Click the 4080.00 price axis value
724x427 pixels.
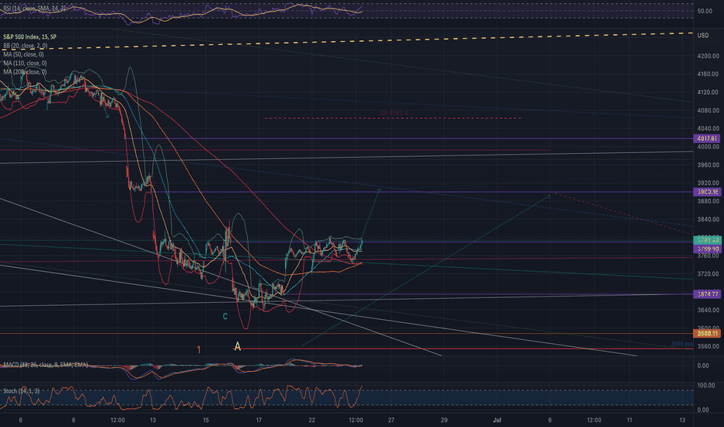pos(708,110)
